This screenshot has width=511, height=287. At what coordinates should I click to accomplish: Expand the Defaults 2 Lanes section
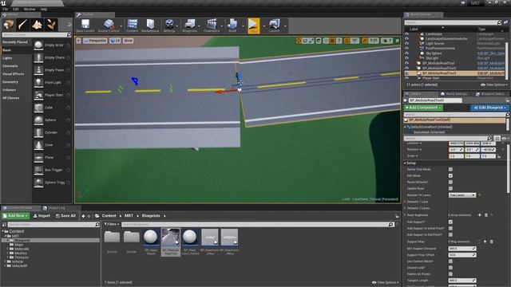coord(405,208)
